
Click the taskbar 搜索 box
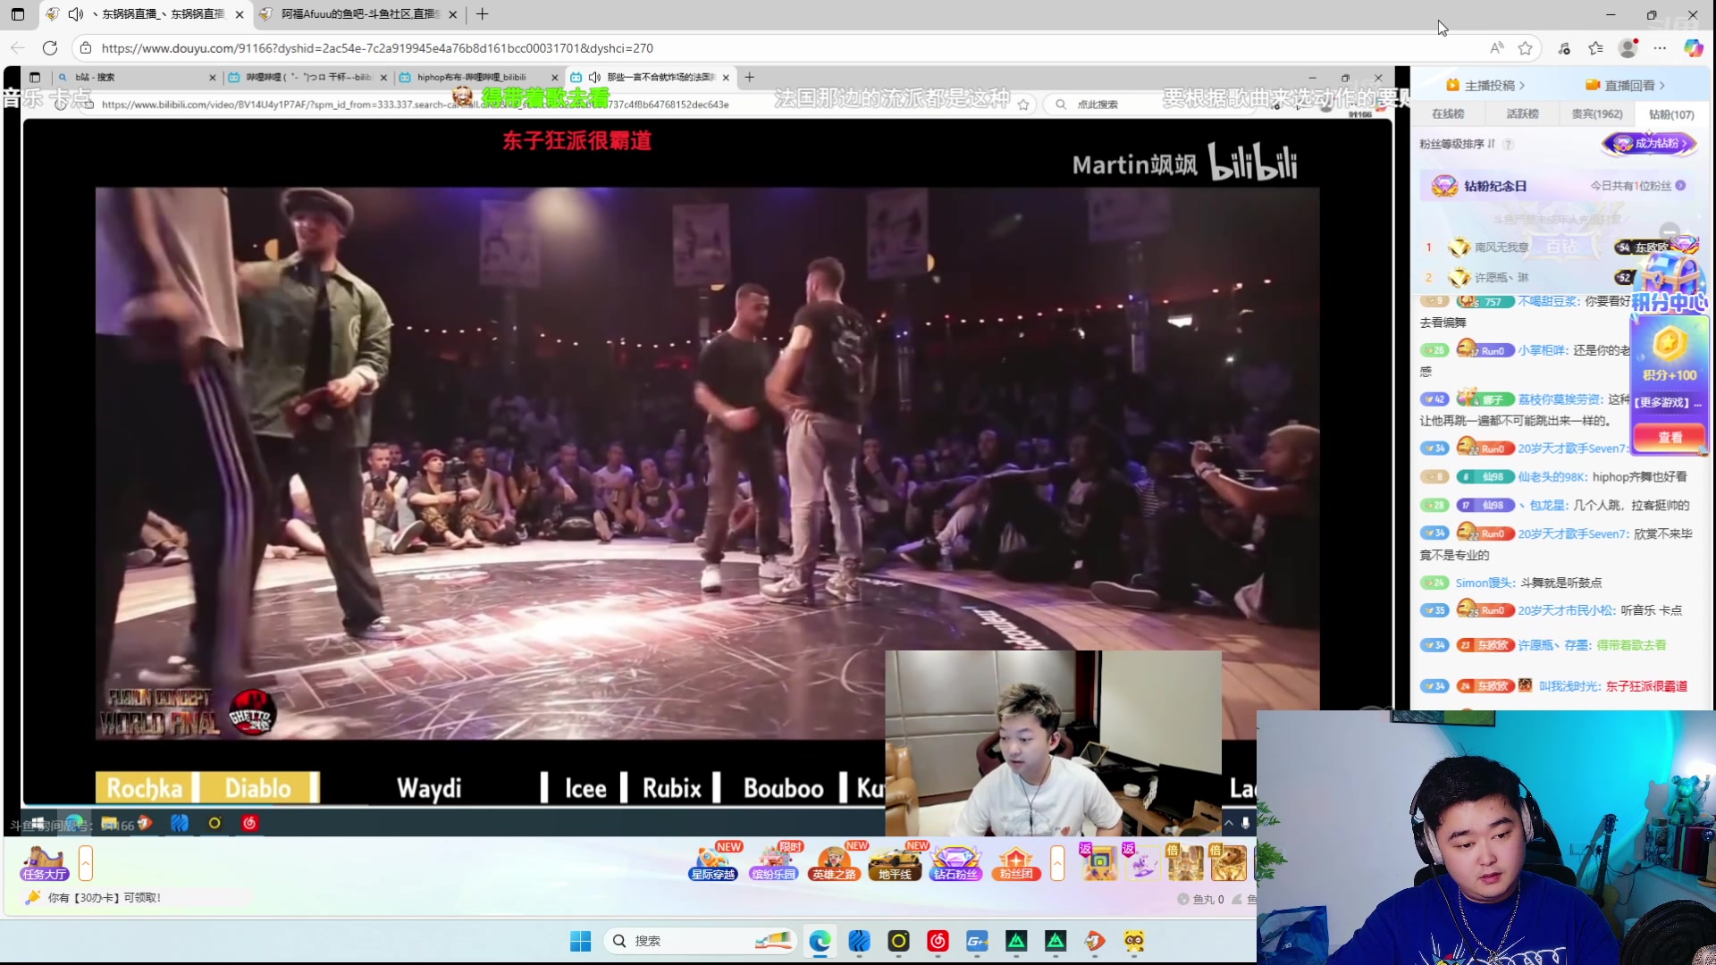[x=700, y=941]
